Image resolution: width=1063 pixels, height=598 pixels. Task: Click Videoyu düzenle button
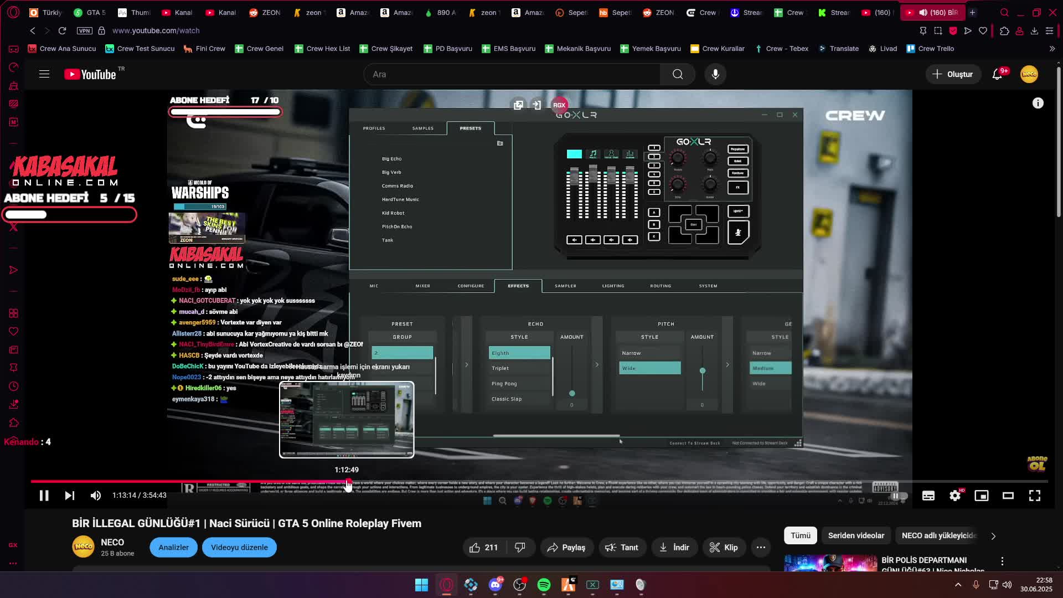[x=239, y=548]
